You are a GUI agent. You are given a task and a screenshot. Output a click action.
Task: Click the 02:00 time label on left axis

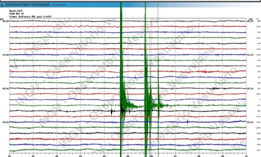pos(6,89)
